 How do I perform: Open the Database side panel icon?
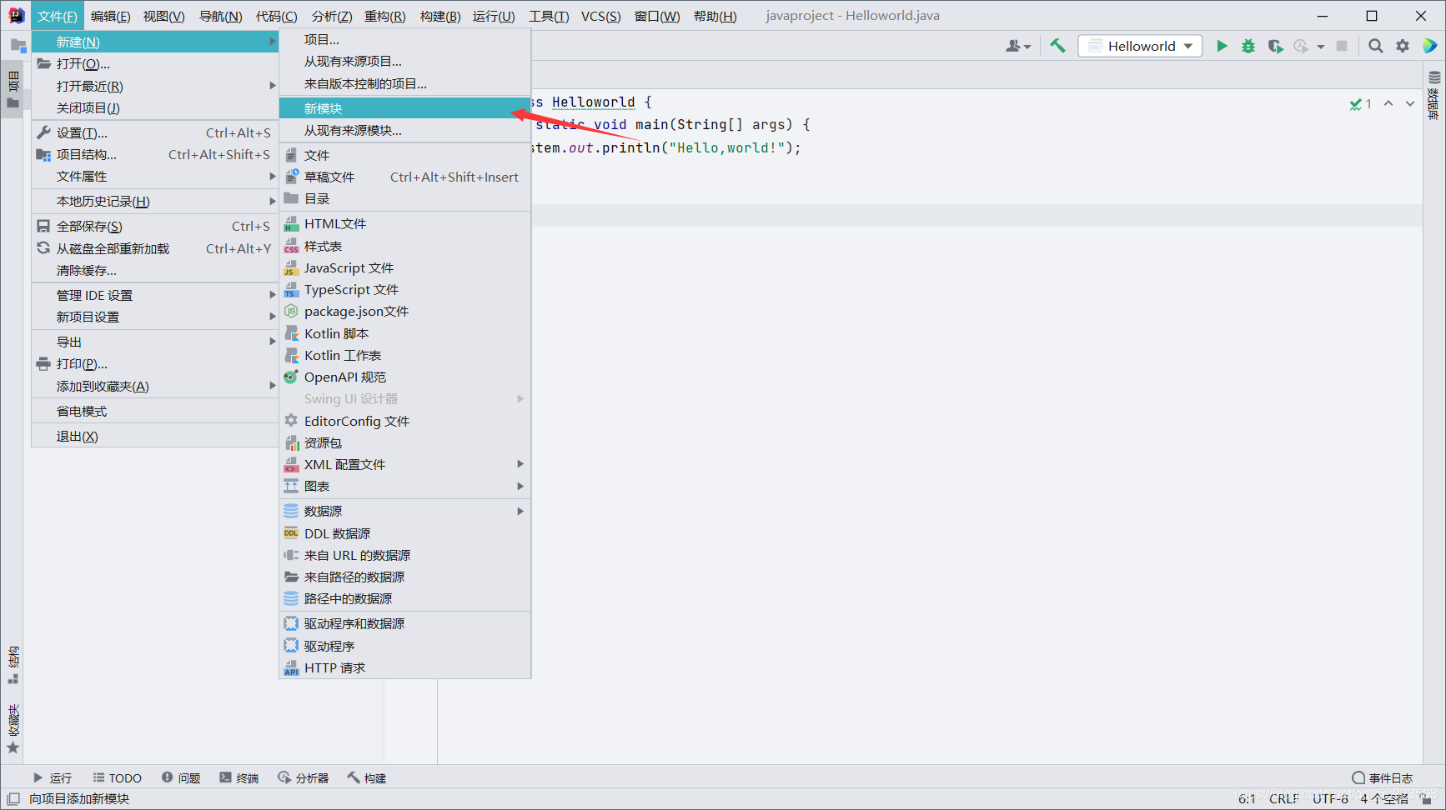[1434, 95]
